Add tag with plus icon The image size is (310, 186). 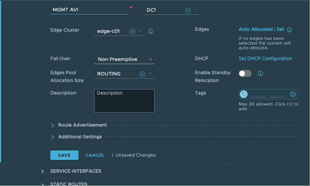tap(293, 94)
